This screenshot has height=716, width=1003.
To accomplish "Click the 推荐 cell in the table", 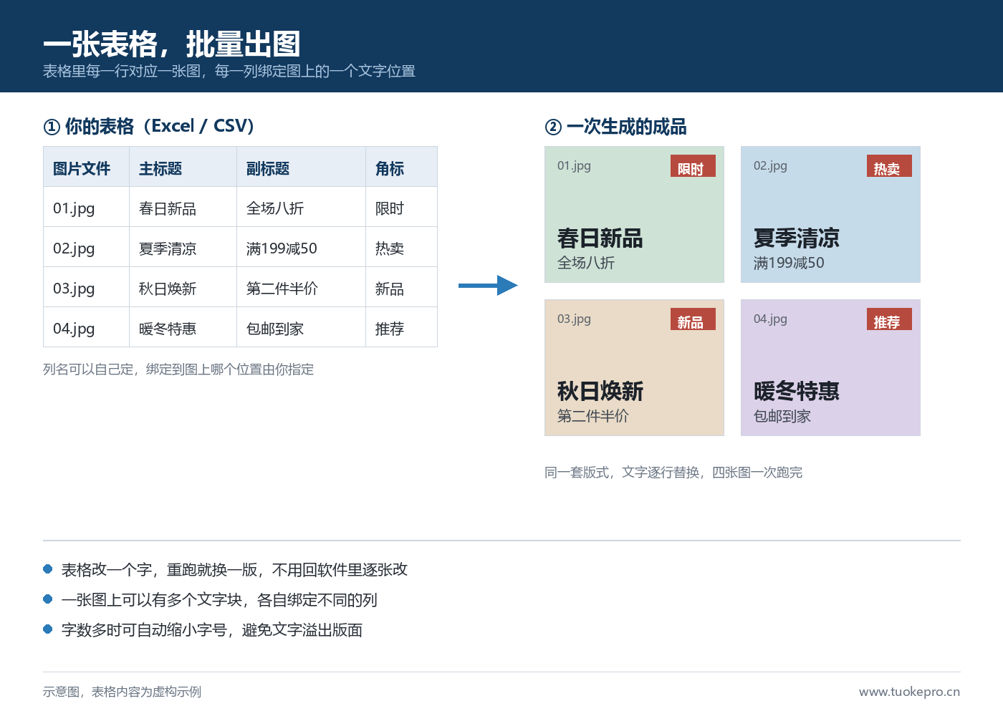I will point(402,327).
